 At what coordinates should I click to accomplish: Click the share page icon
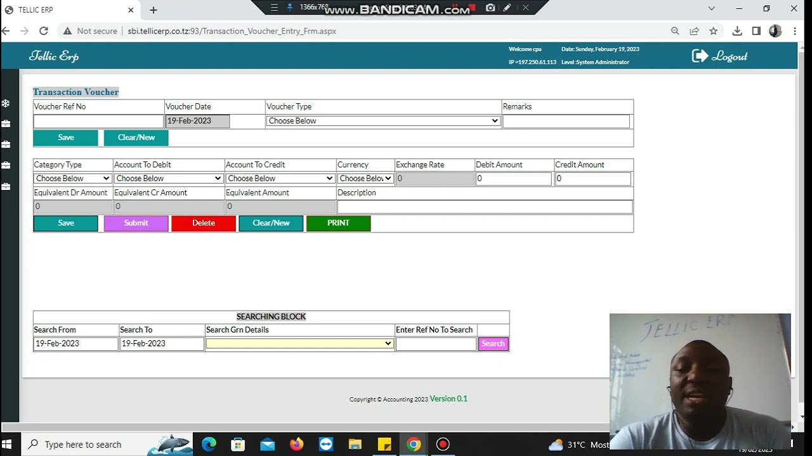(x=694, y=31)
